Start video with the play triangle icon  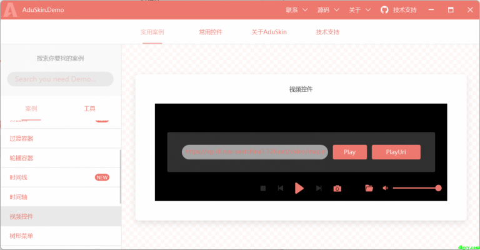point(299,188)
